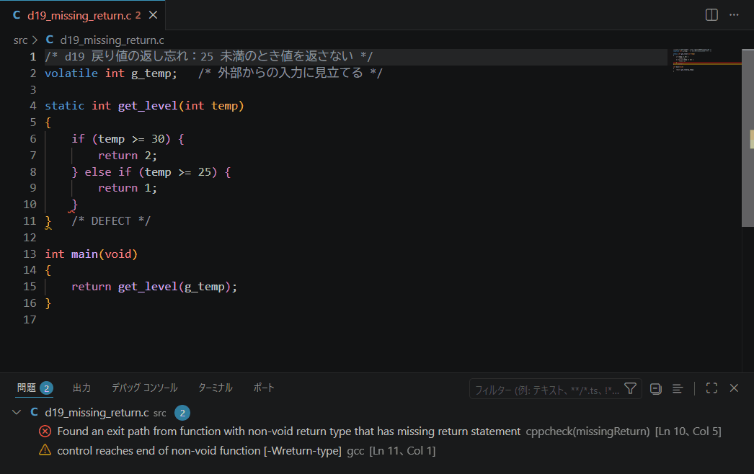Select the d19_missing_return.c editor tab
The image size is (754, 474).
point(83,15)
